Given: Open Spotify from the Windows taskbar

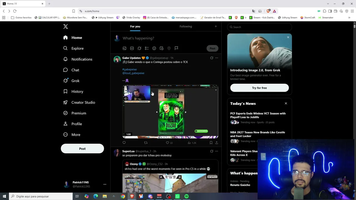Looking at the screenshot, I should pyautogui.click(x=187, y=196).
